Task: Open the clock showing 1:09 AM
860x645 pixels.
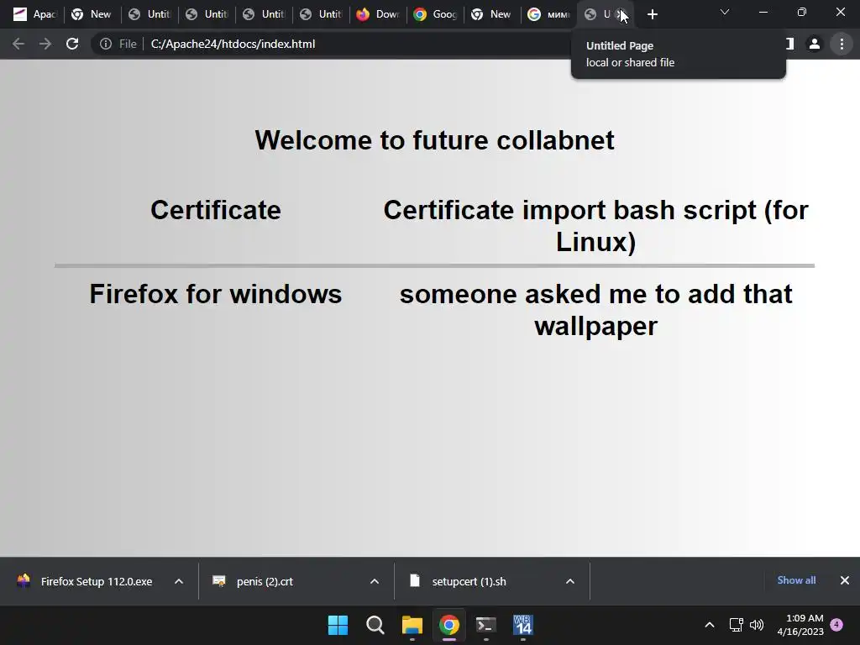Action: [800, 625]
